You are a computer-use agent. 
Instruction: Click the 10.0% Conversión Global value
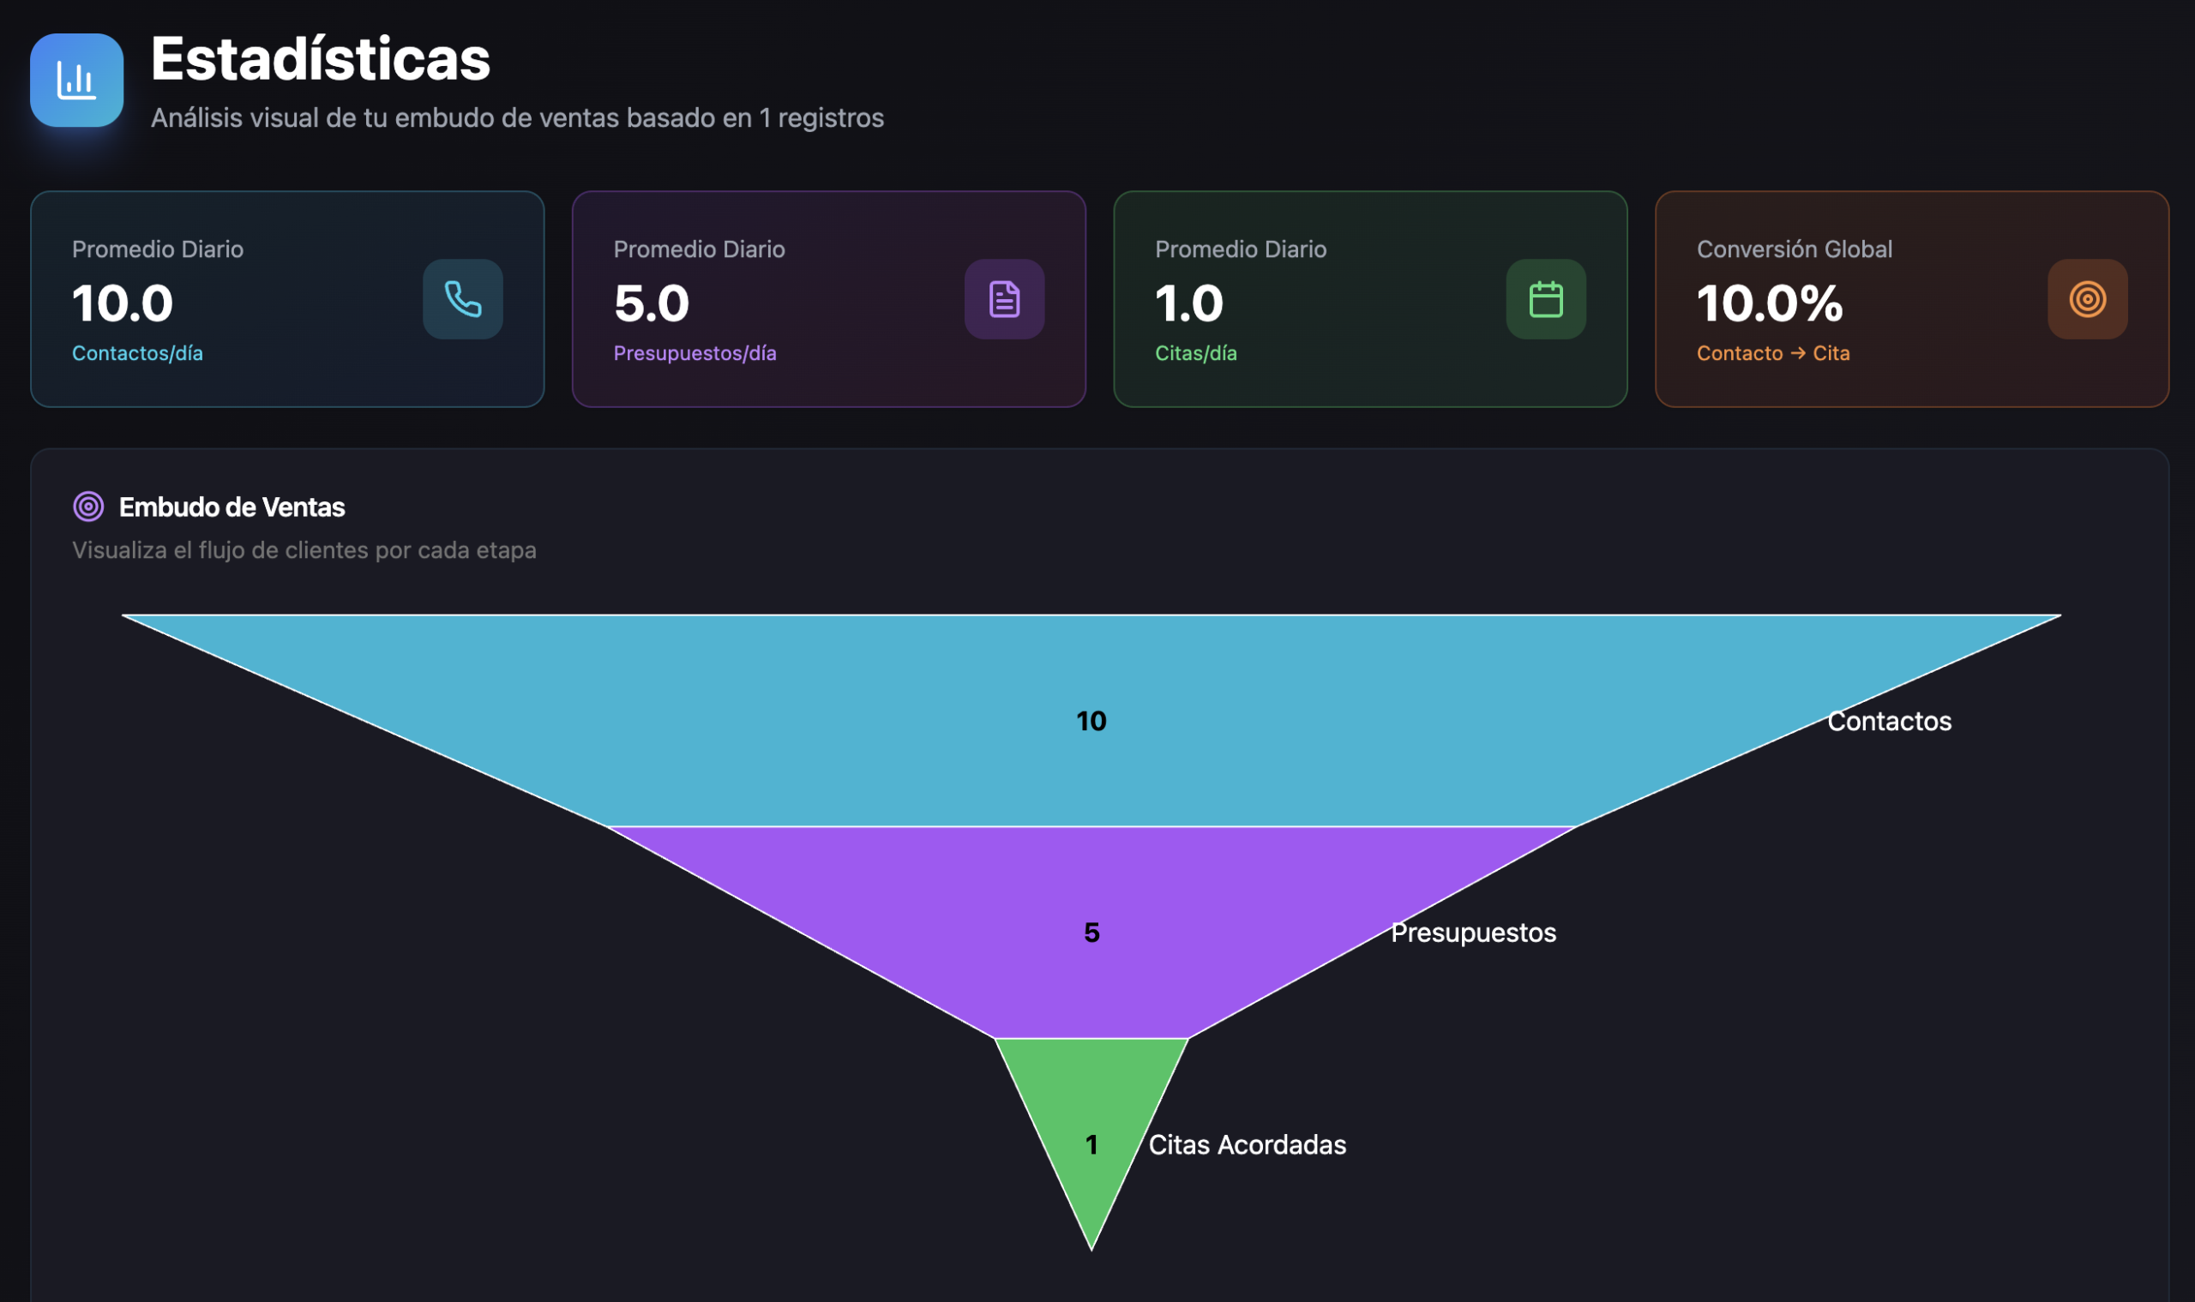pyautogui.click(x=1769, y=303)
